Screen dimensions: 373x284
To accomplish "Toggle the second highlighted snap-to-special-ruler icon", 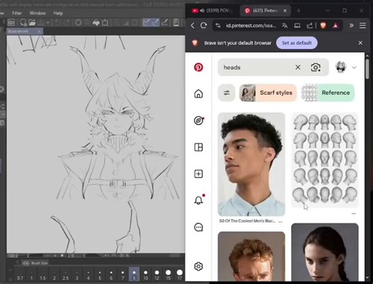I will tap(156, 23).
